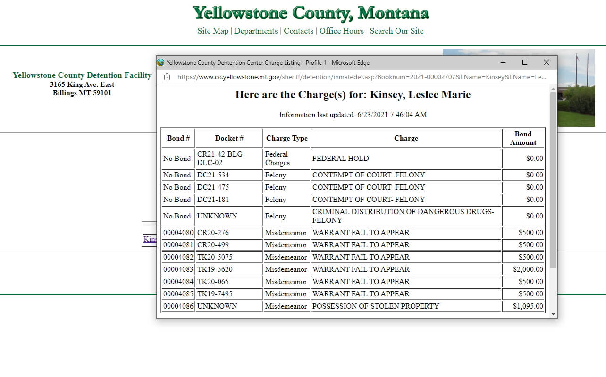606x377 pixels.
Task: Maximize the Charge Listing popup window
Action: click(524, 62)
